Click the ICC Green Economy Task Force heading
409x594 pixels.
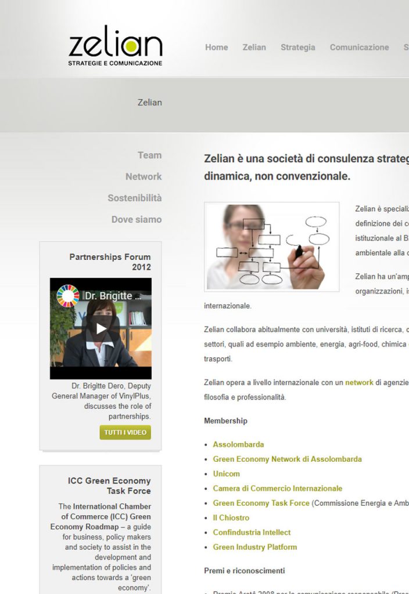[x=109, y=486]
